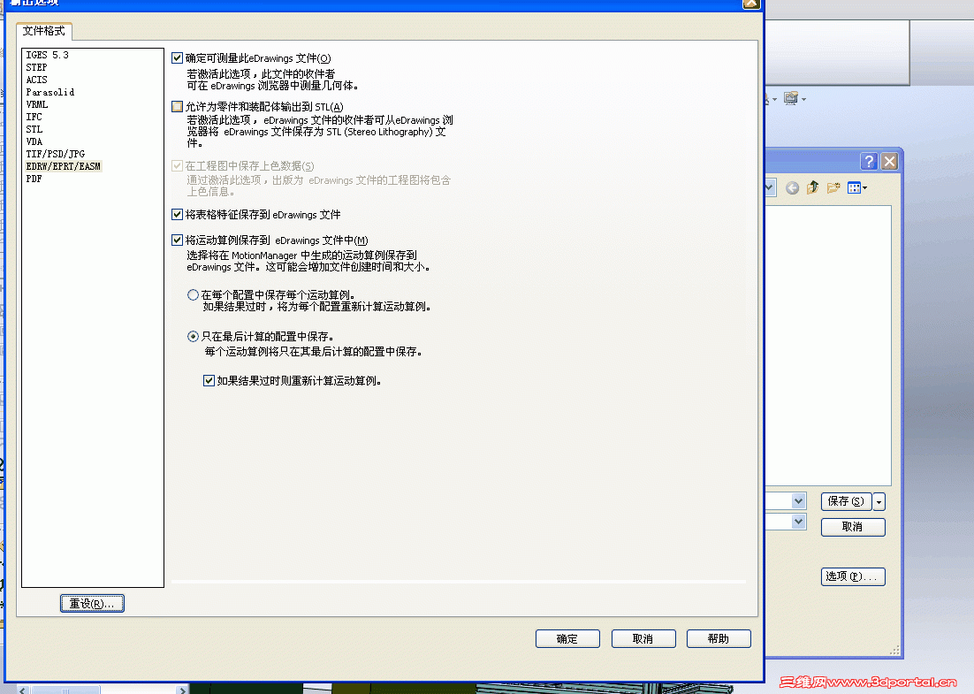Viewport: 974px width, 694px height.
Task: Uncheck 确定可测量此eDrawings文件
Action: [178, 57]
